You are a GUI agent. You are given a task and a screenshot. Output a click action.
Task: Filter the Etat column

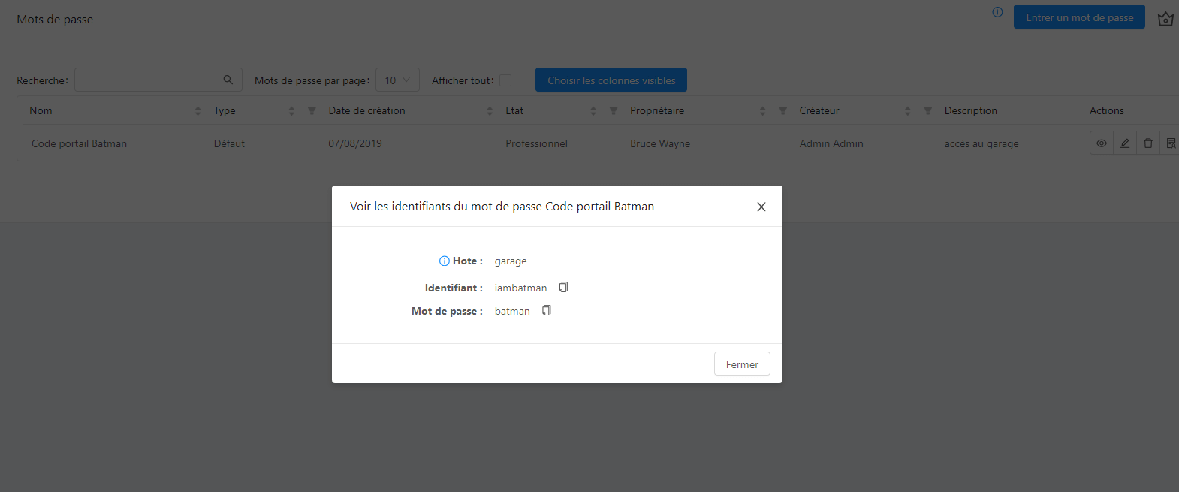tap(614, 111)
